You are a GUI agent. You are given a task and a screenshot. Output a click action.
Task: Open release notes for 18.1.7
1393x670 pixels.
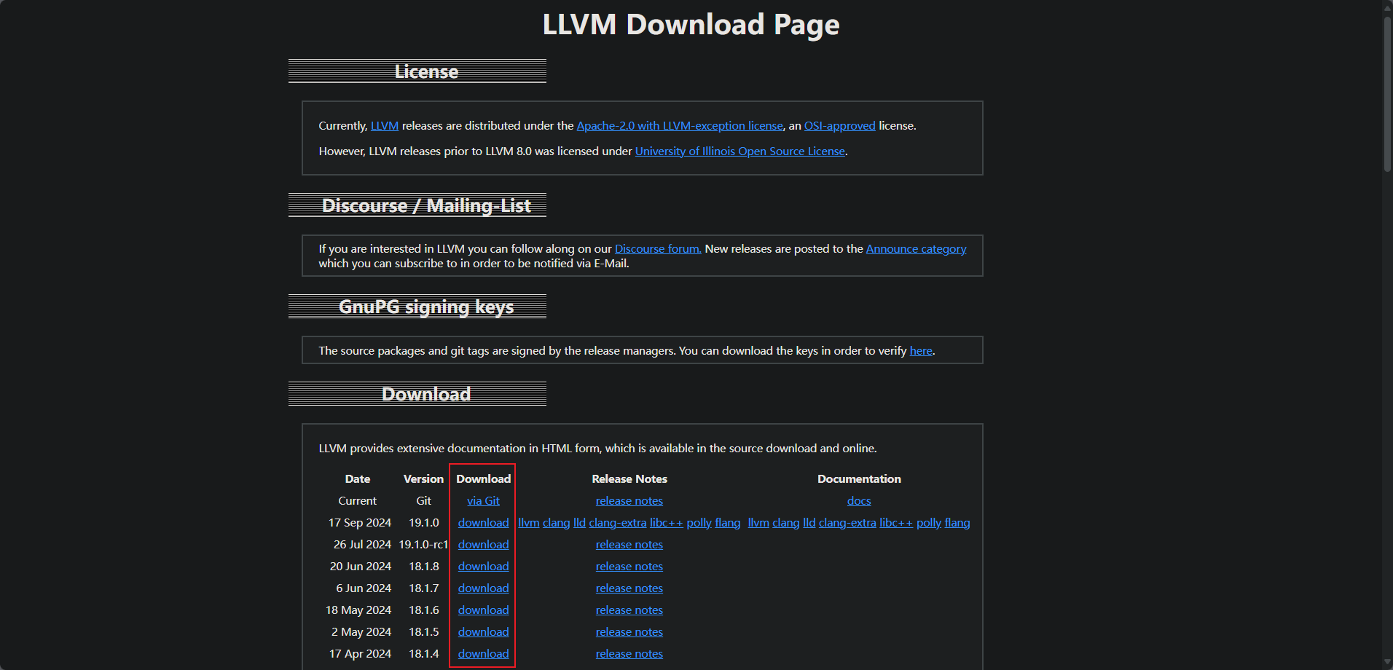pyautogui.click(x=629, y=588)
